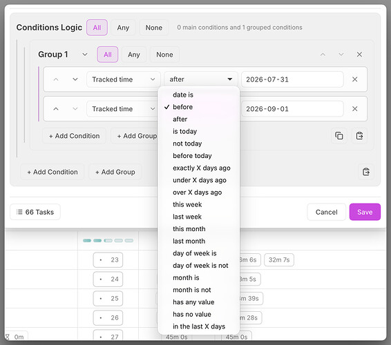Choose 'exactly X days ago' operator

coord(199,168)
